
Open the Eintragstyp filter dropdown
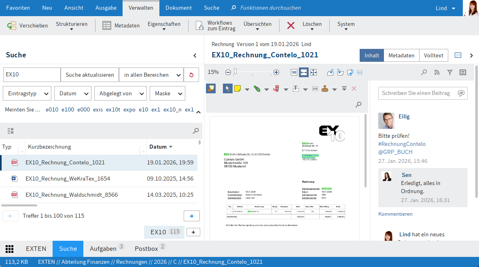click(27, 93)
